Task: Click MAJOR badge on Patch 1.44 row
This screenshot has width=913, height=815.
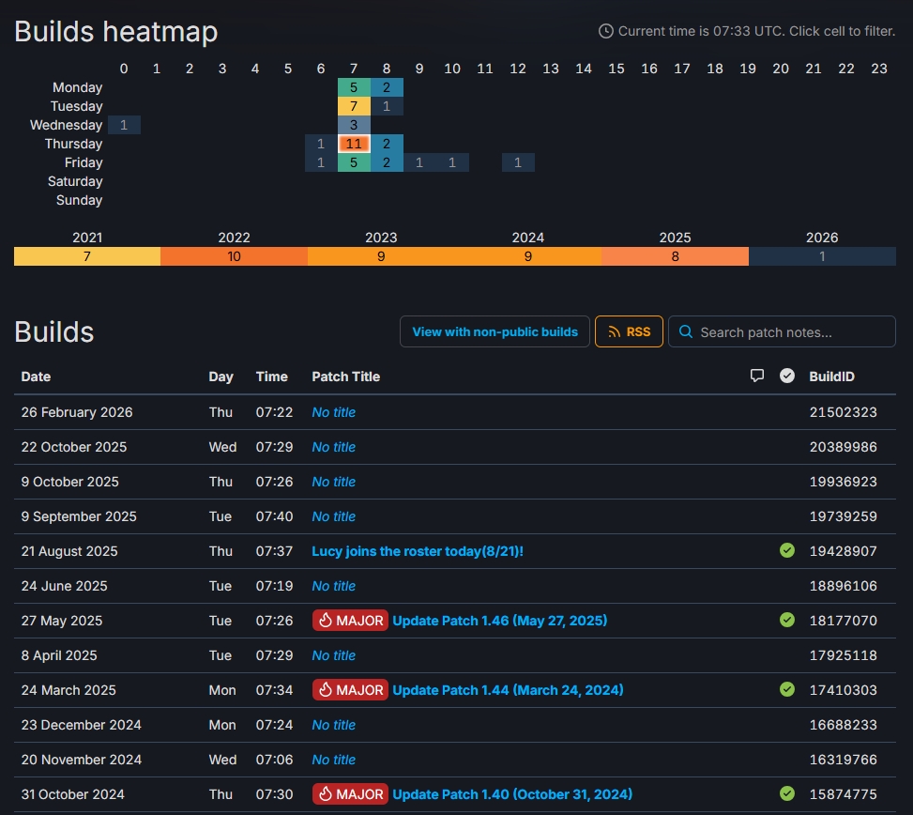Action: 350,690
